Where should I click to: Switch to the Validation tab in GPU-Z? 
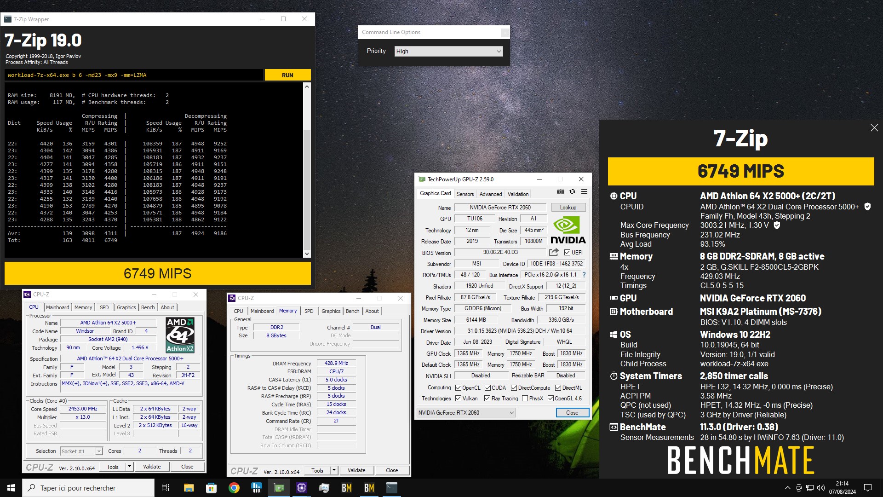[518, 194]
